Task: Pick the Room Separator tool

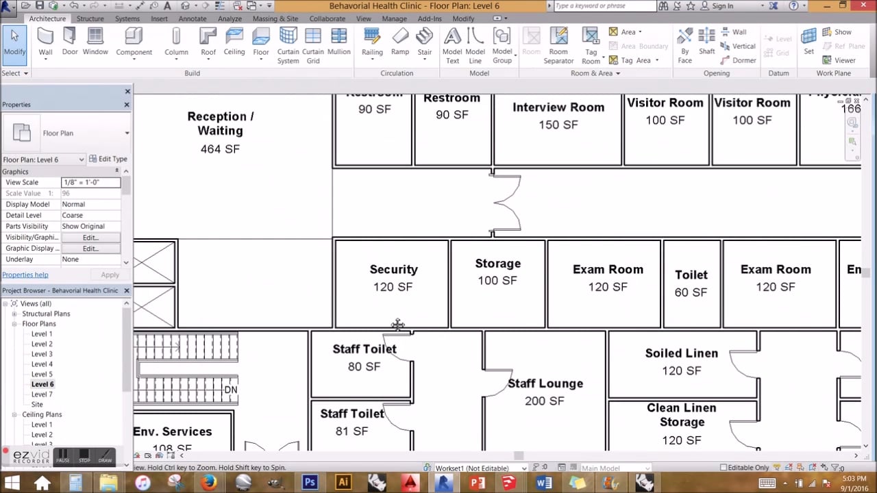Action: click(x=558, y=45)
